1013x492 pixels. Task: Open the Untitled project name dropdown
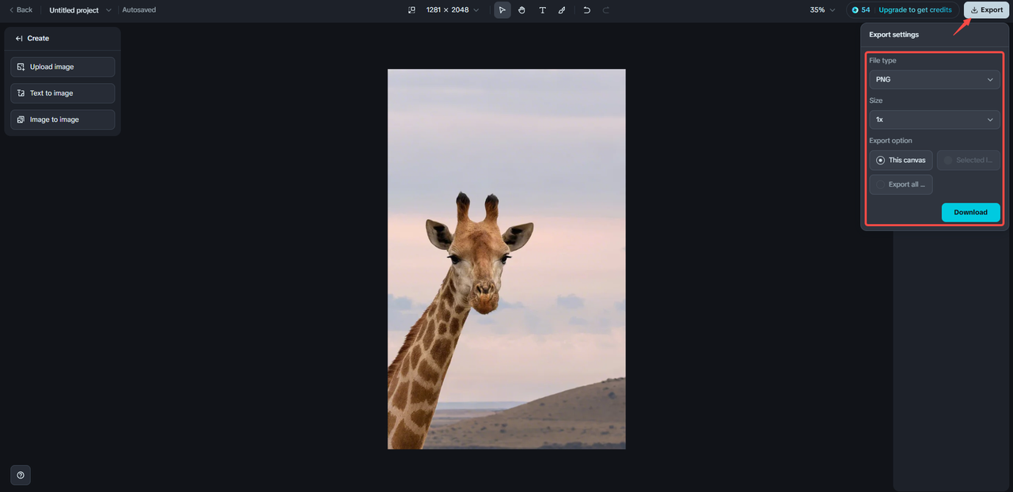click(80, 10)
